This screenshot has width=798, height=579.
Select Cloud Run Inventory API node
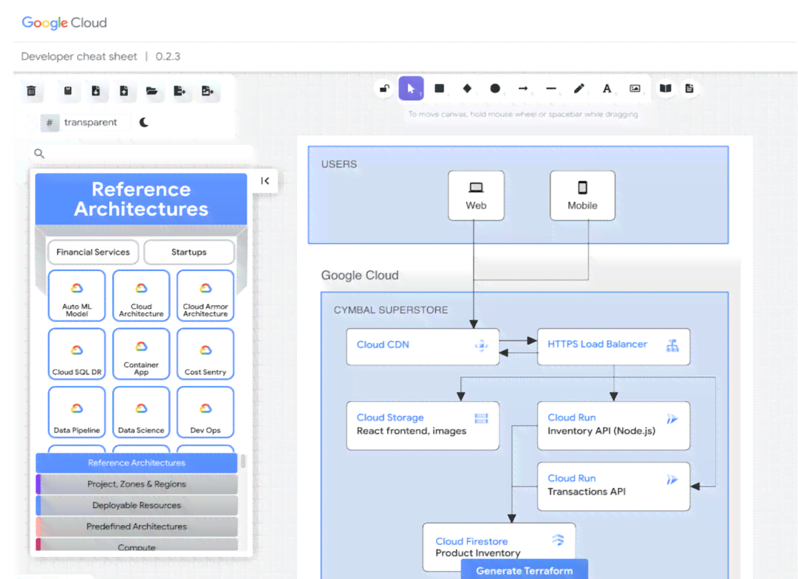pos(614,426)
